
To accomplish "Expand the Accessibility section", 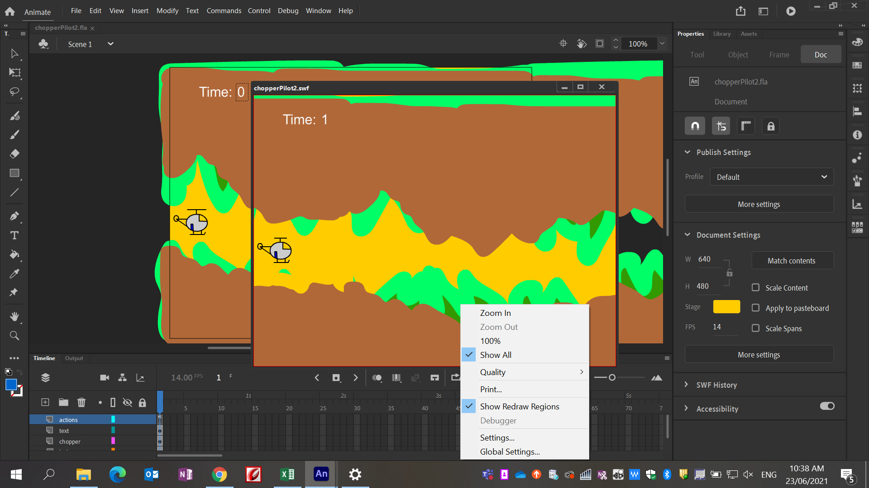I will tap(686, 409).
